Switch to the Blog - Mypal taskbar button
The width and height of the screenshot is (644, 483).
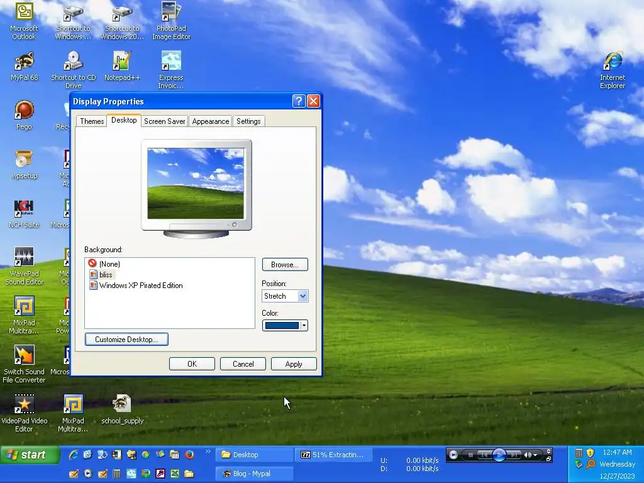pyautogui.click(x=254, y=474)
